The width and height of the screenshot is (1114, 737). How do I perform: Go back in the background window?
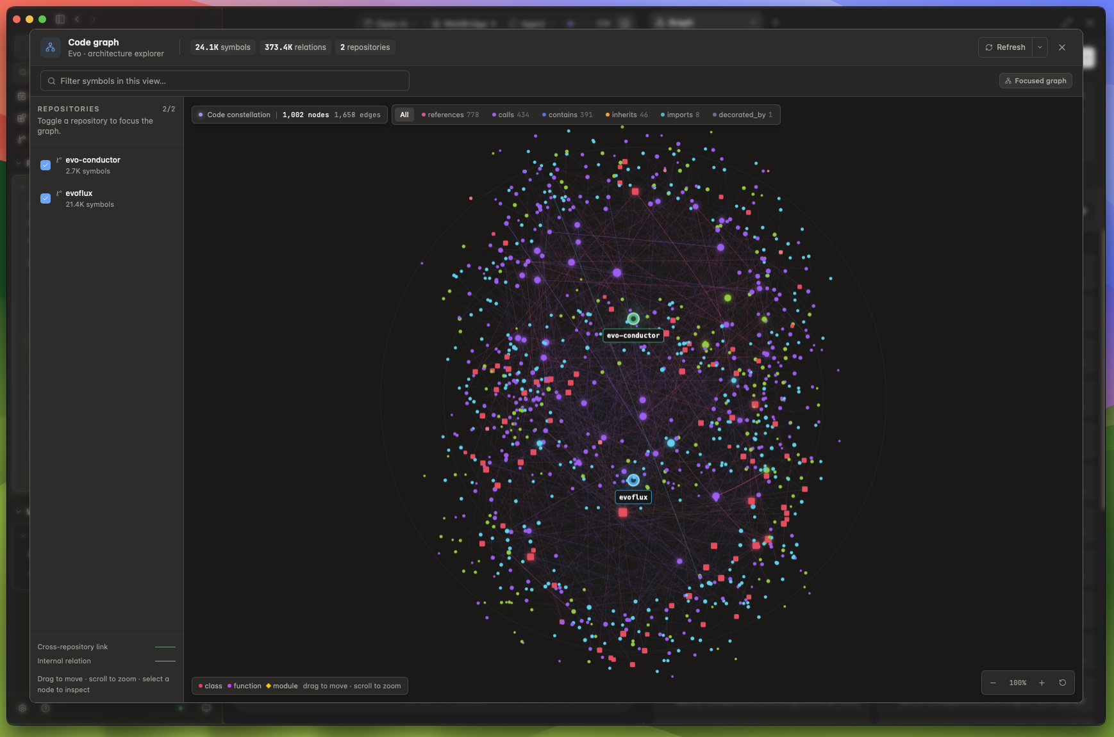[x=77, y=19]
